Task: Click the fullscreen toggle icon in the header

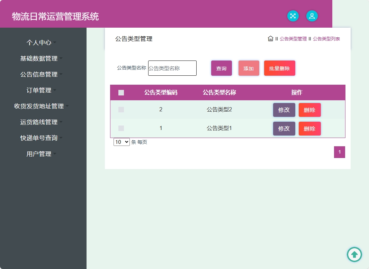Action: pyautogui.click(x=293, y=16)
